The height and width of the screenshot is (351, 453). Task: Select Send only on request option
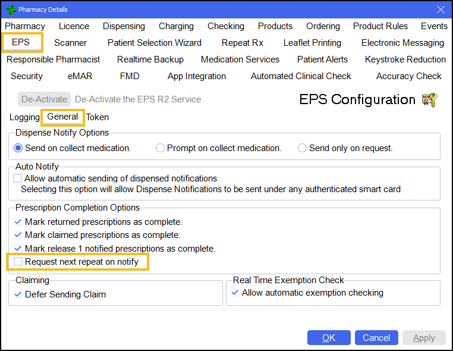(x=302, y=148)
